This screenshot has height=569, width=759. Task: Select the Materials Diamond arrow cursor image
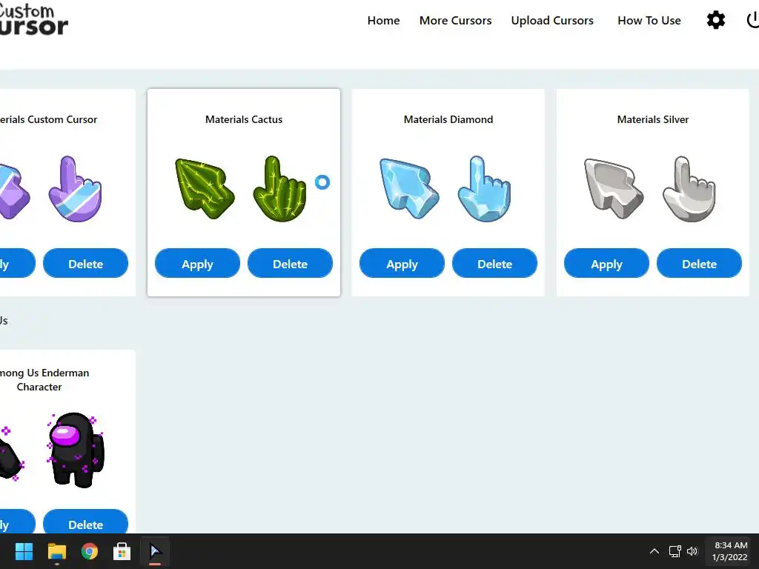(409, 188)
